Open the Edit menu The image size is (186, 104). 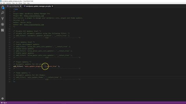coord(4,3)
